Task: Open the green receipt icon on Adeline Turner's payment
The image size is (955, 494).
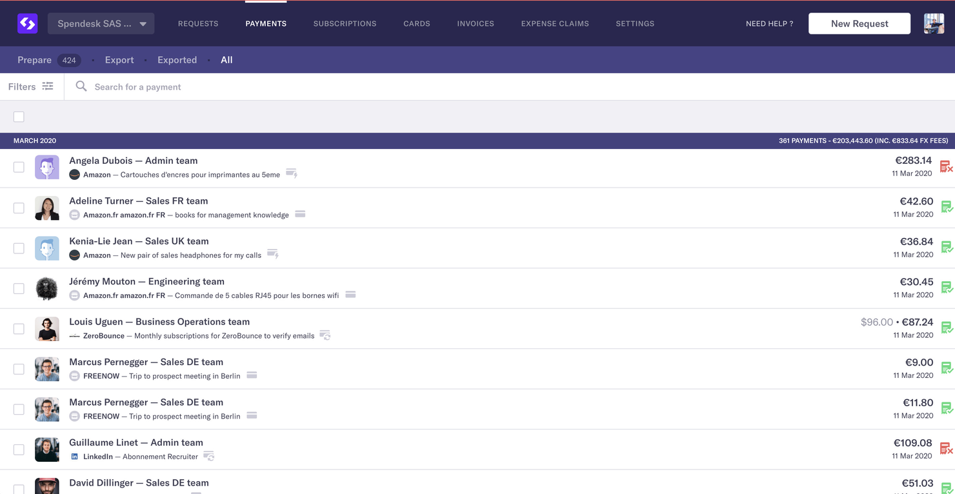Action: coord(947,206)
